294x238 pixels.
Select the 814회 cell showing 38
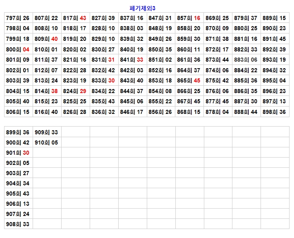46,91
